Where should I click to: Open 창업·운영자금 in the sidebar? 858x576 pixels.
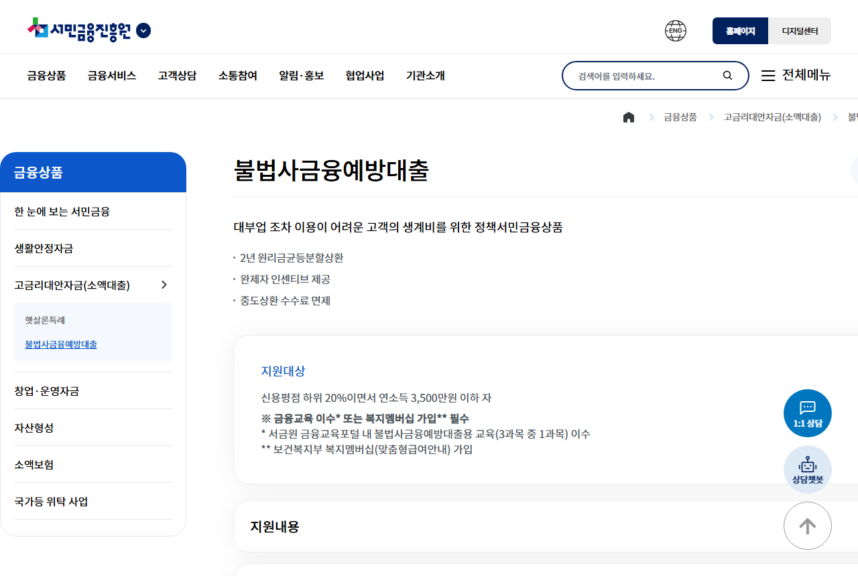pos(93,391)
